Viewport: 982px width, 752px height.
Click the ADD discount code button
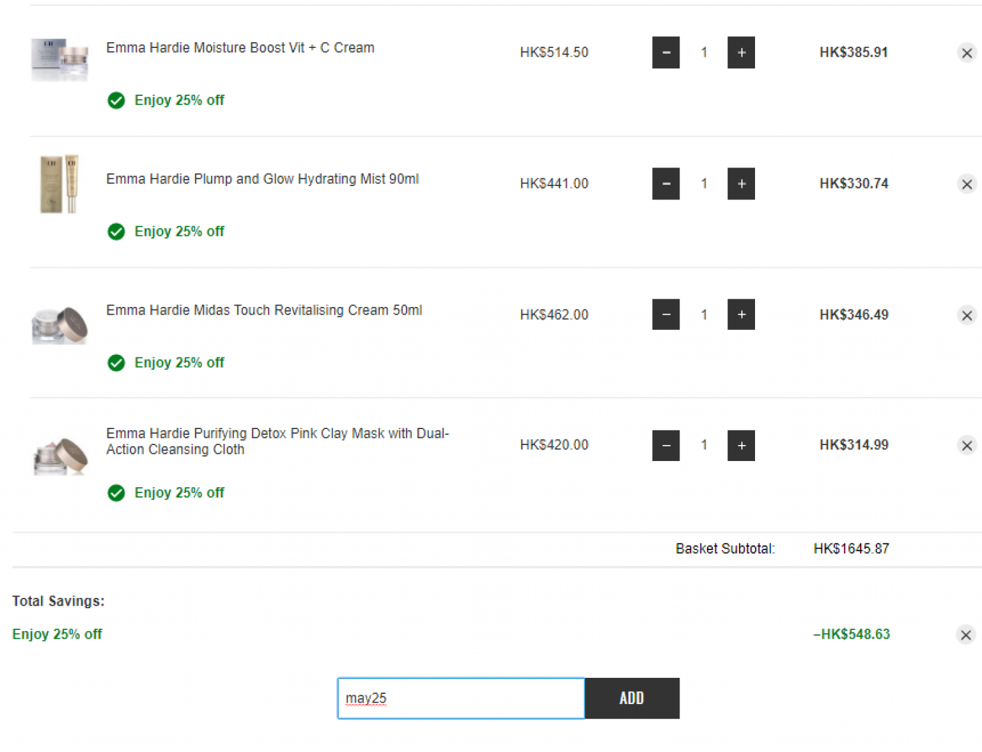(x=632, y=698)
